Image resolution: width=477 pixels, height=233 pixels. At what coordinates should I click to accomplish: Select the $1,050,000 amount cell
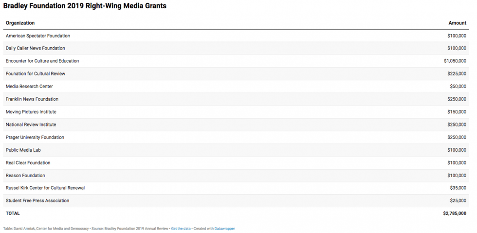click(455, 61)
